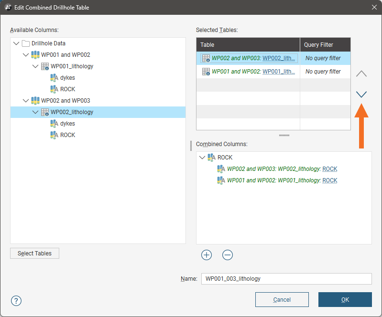Cancel the combined drillhole table edit
The height and width of the screenshot is (317, 382).
coord(282,299)
